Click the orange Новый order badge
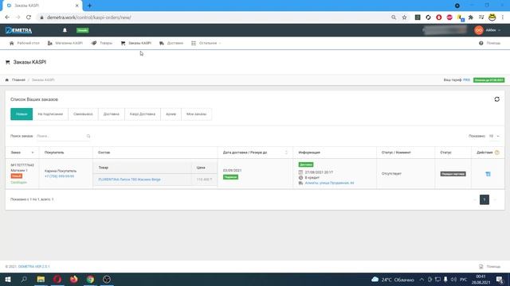 click(16, 176)
